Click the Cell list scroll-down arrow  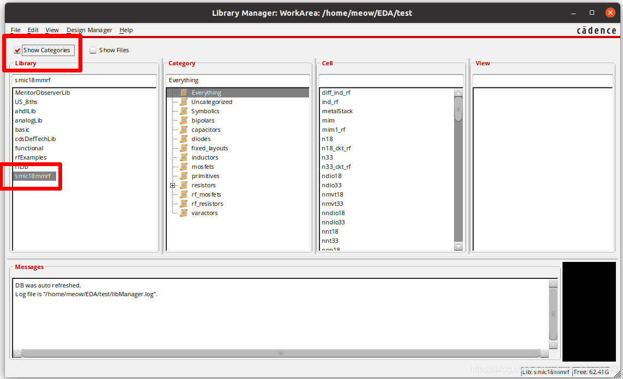pyautogui.click(x=458, y=247)
